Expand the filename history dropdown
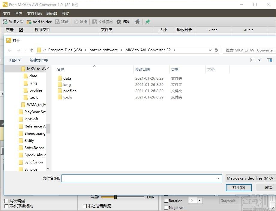Image resolution: width=276 pixels, height=211 pixels. point(219,178)
